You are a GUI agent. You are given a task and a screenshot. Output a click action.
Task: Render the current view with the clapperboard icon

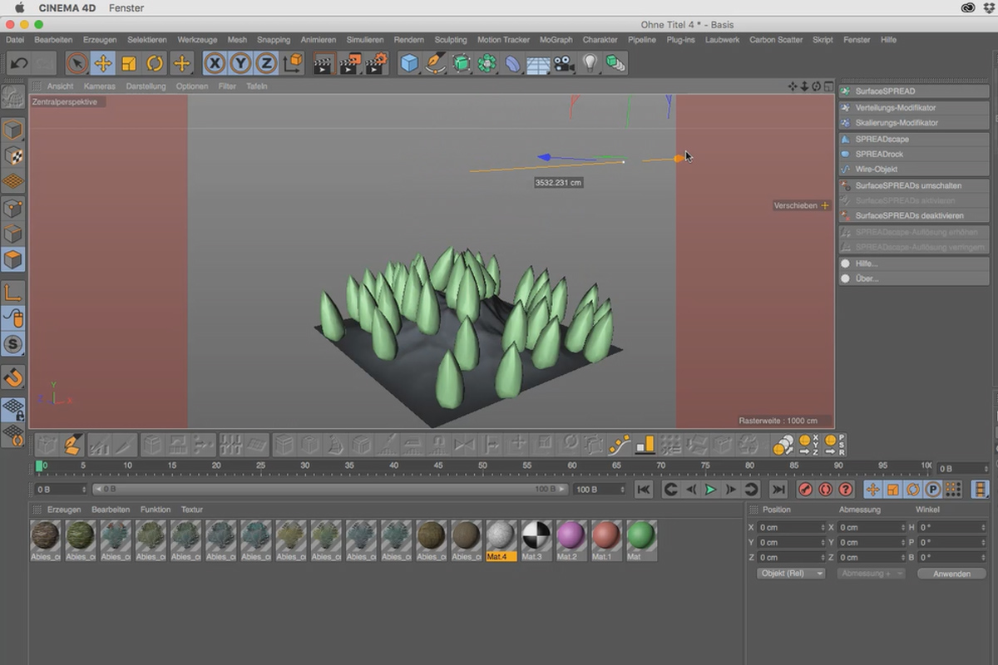(324, 63)
